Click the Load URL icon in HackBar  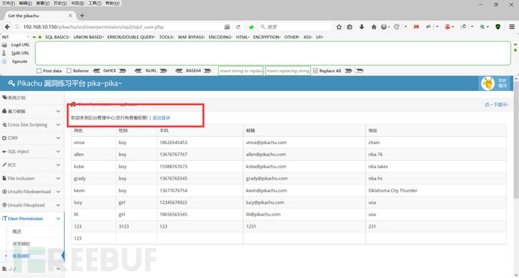5,44
